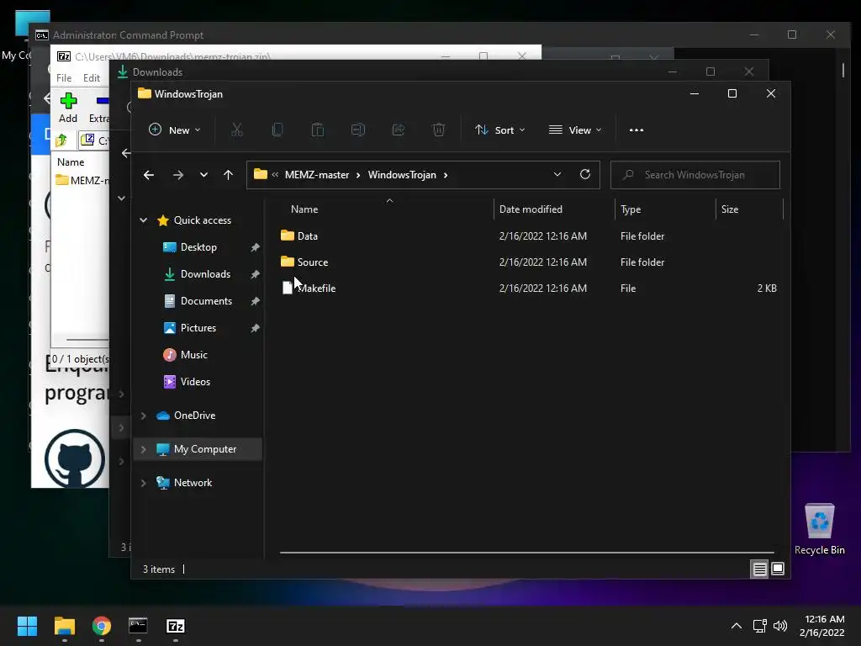Refresh the WindowsTrojan folder view
861x646 pixels.
tap(585, 175)
